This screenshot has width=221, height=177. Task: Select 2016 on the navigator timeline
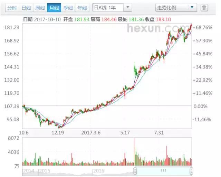99,171
